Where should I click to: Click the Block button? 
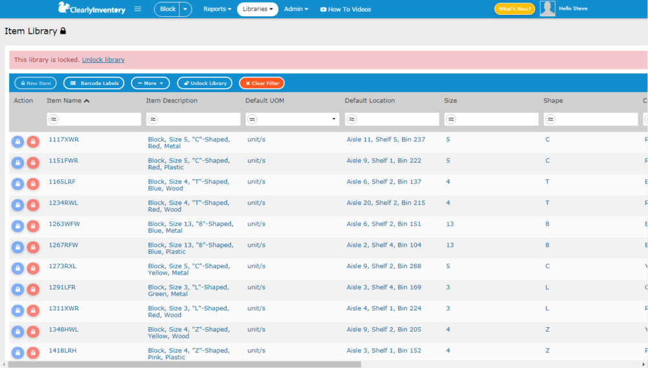pos(167,9)
